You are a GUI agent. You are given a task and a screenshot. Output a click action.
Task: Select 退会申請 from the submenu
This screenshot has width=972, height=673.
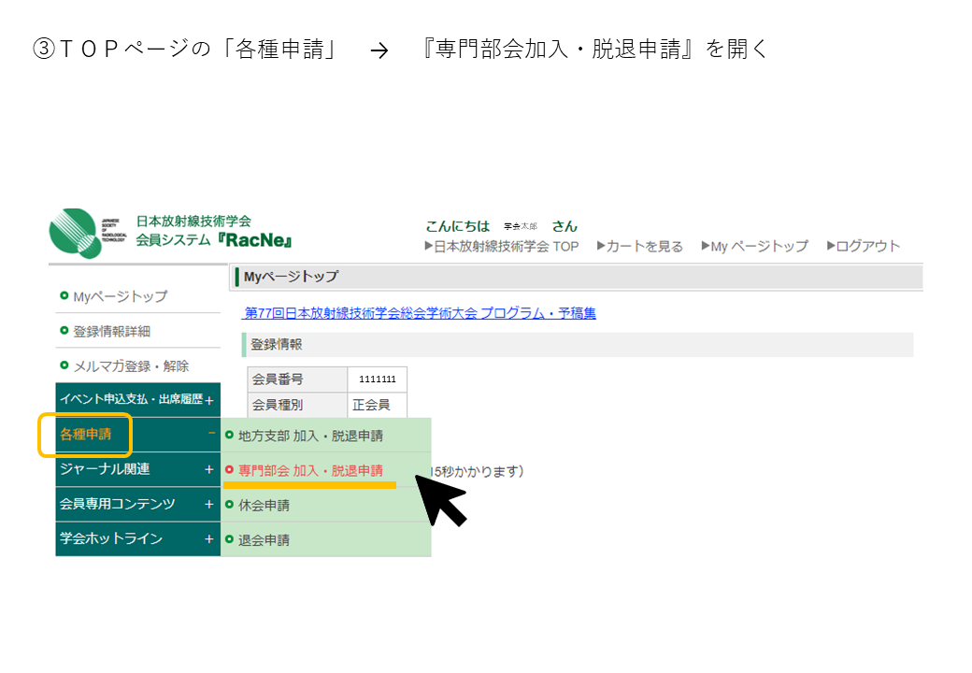tap(264, 539)
